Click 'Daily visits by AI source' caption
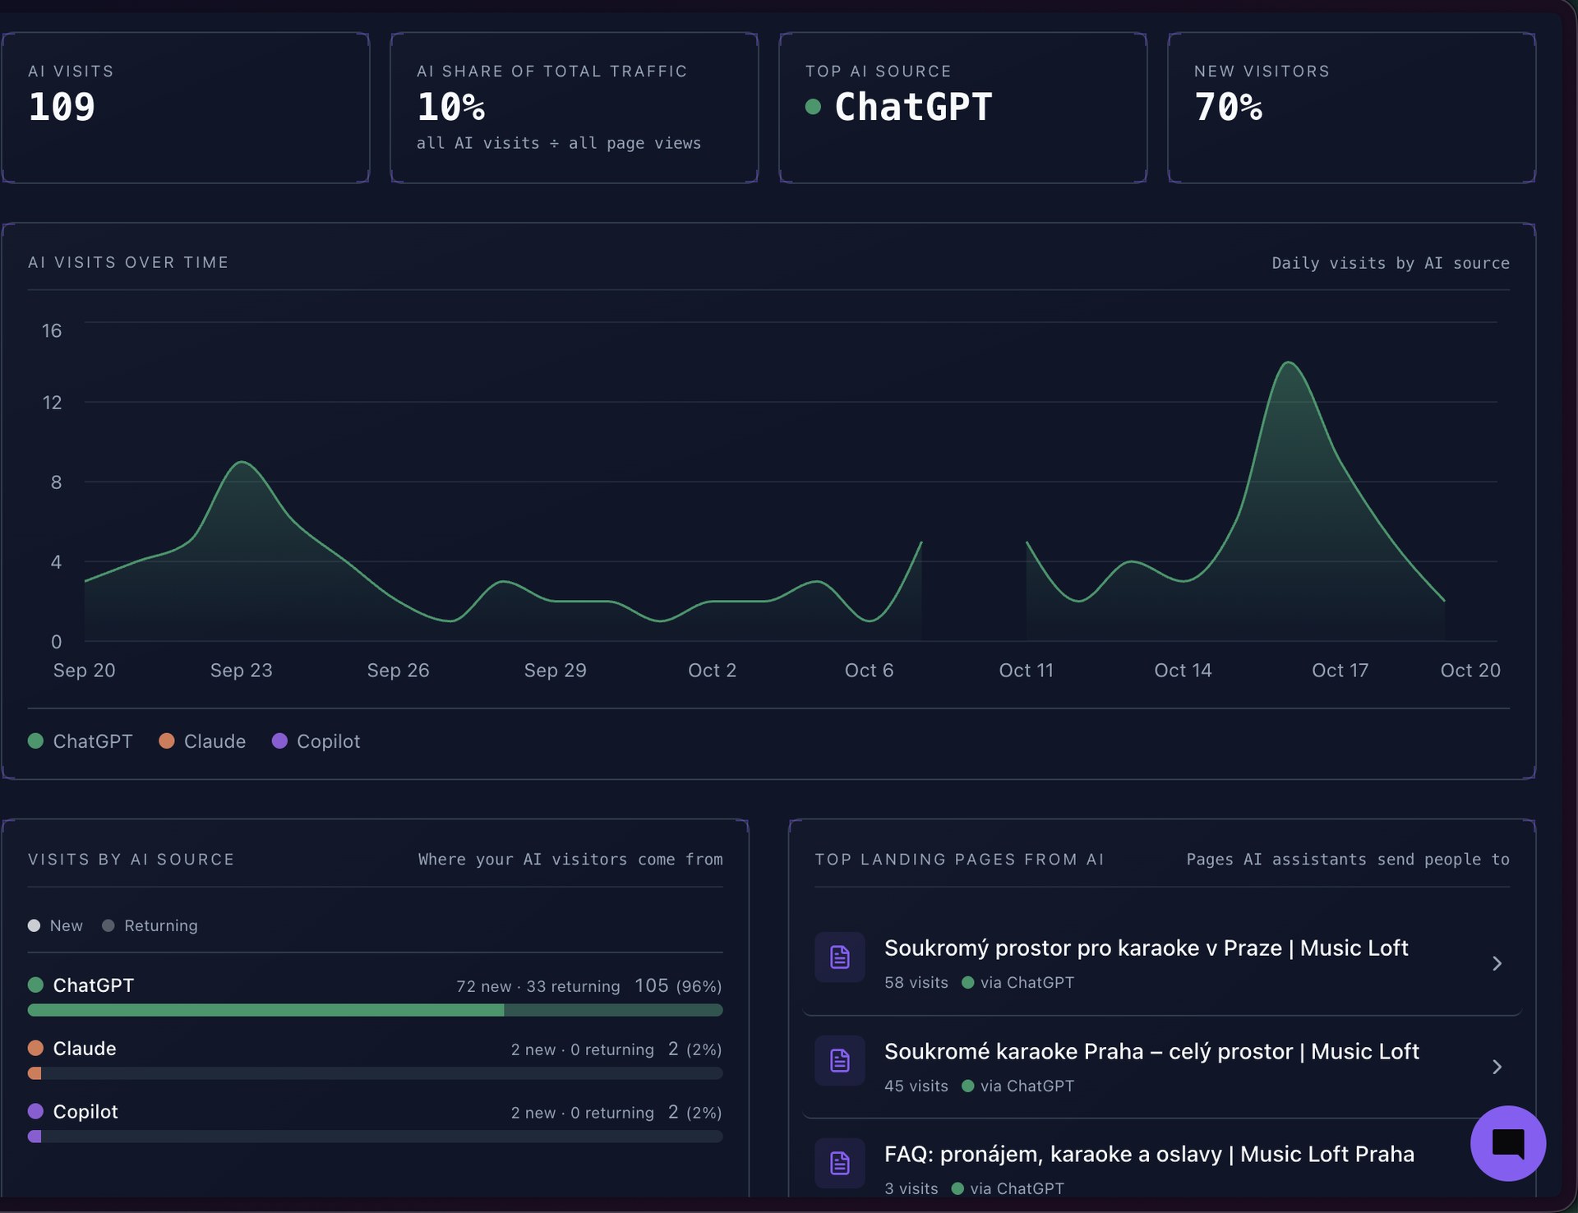Screen dimensions: 1578x1213 pyautogui.click(x=1391, y=263)
